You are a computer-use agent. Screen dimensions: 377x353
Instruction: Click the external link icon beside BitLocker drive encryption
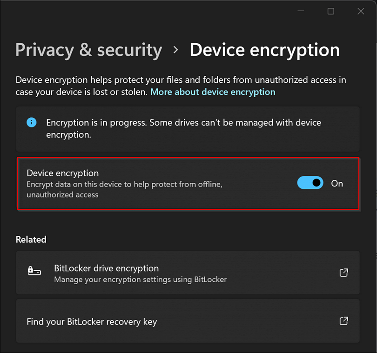tap(343, 273)
